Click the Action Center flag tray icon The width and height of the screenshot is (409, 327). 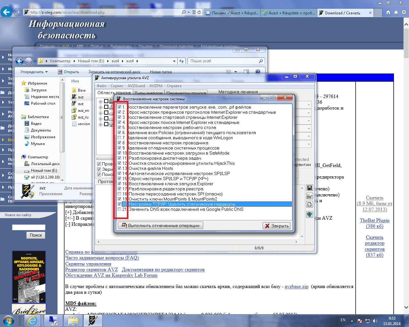pos(360,321)
